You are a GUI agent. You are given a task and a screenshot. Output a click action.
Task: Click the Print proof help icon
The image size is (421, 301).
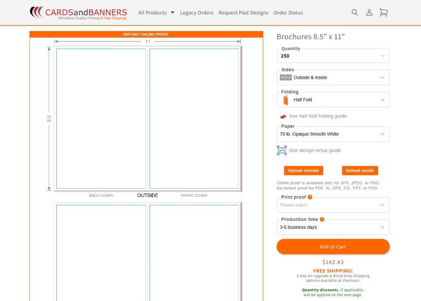click(310, 197)
